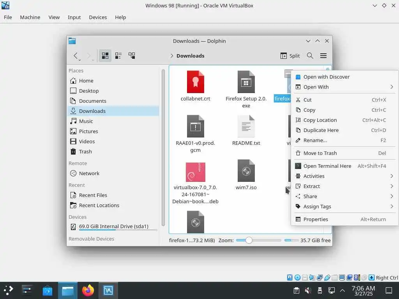
Task: Switch to VirtualBox taskbar entry
Action: (108, 290)
